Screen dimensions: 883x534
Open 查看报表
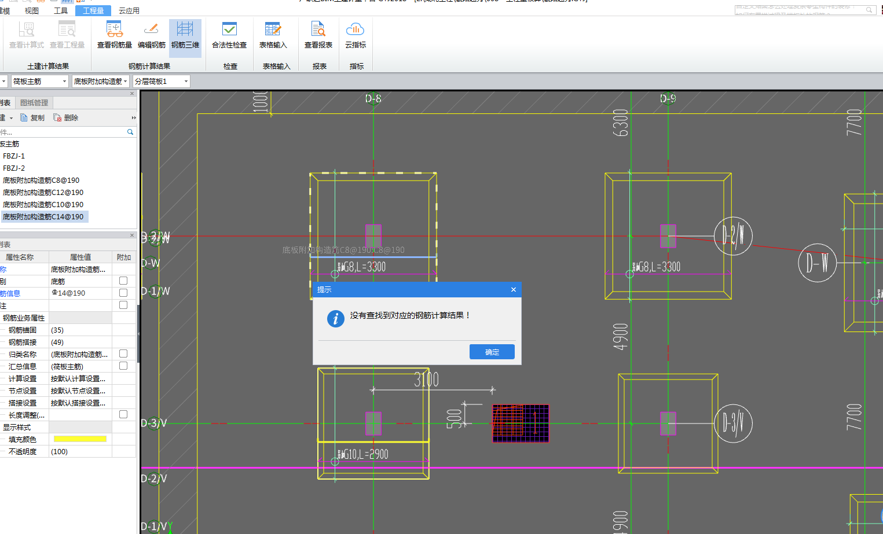point(318,35)
